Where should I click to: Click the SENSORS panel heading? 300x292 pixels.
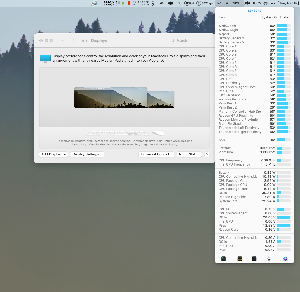pos(254,11)
